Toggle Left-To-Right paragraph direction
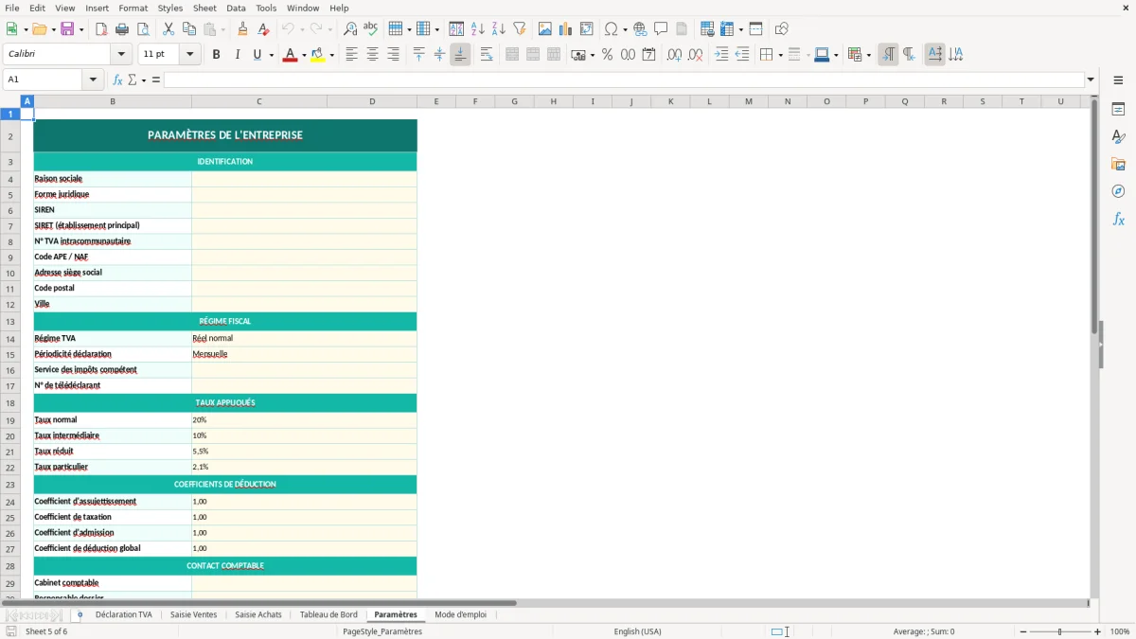This screenshot has width=1136, height=639. tap(888, 55)
